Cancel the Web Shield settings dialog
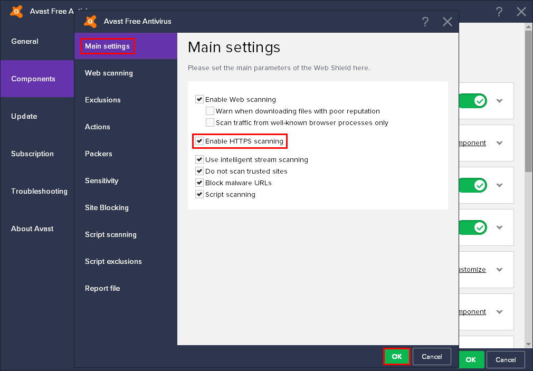This screenshot has height=371, width=533. [432, 356]
